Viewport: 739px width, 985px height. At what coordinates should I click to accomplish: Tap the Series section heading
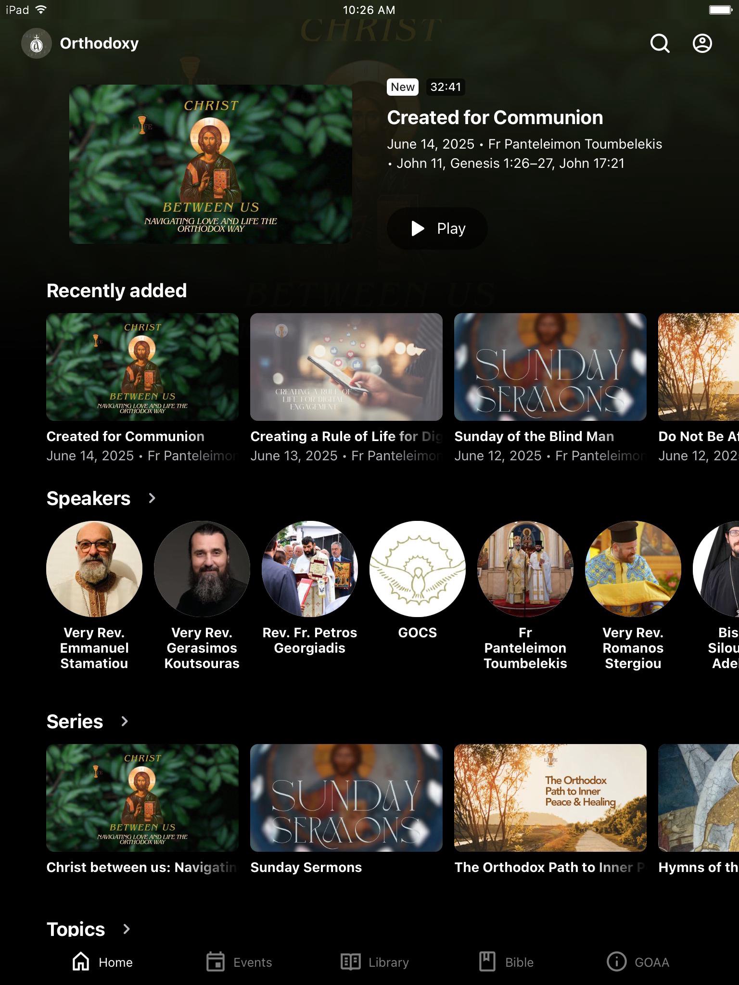pyautogui.click(x=75, y=721)
